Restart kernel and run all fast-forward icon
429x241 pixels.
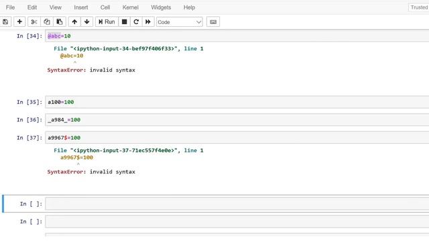(147, 22)
